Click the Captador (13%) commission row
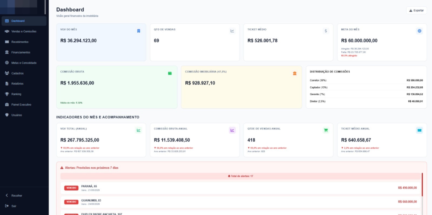 (366, 87)
